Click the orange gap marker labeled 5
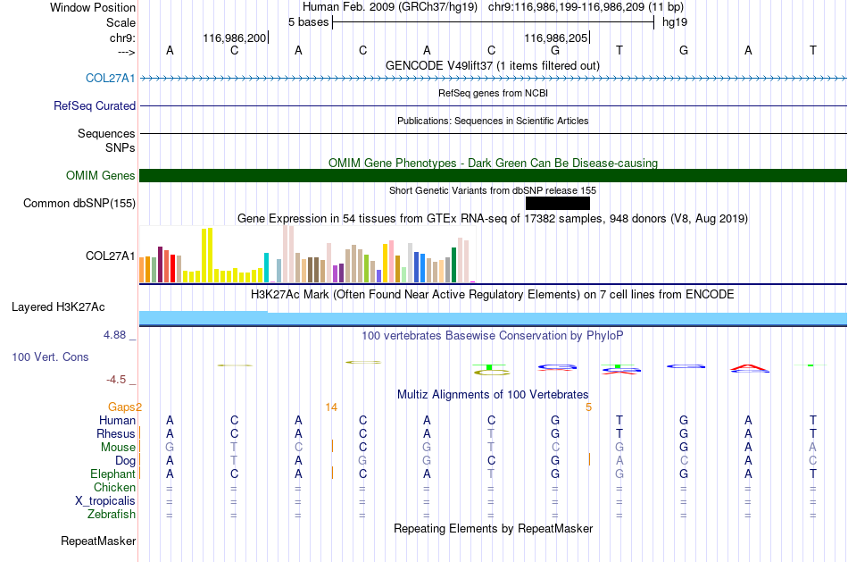This screenshot has height=562, width=848. pyautogui.click(x=588, y=407)
